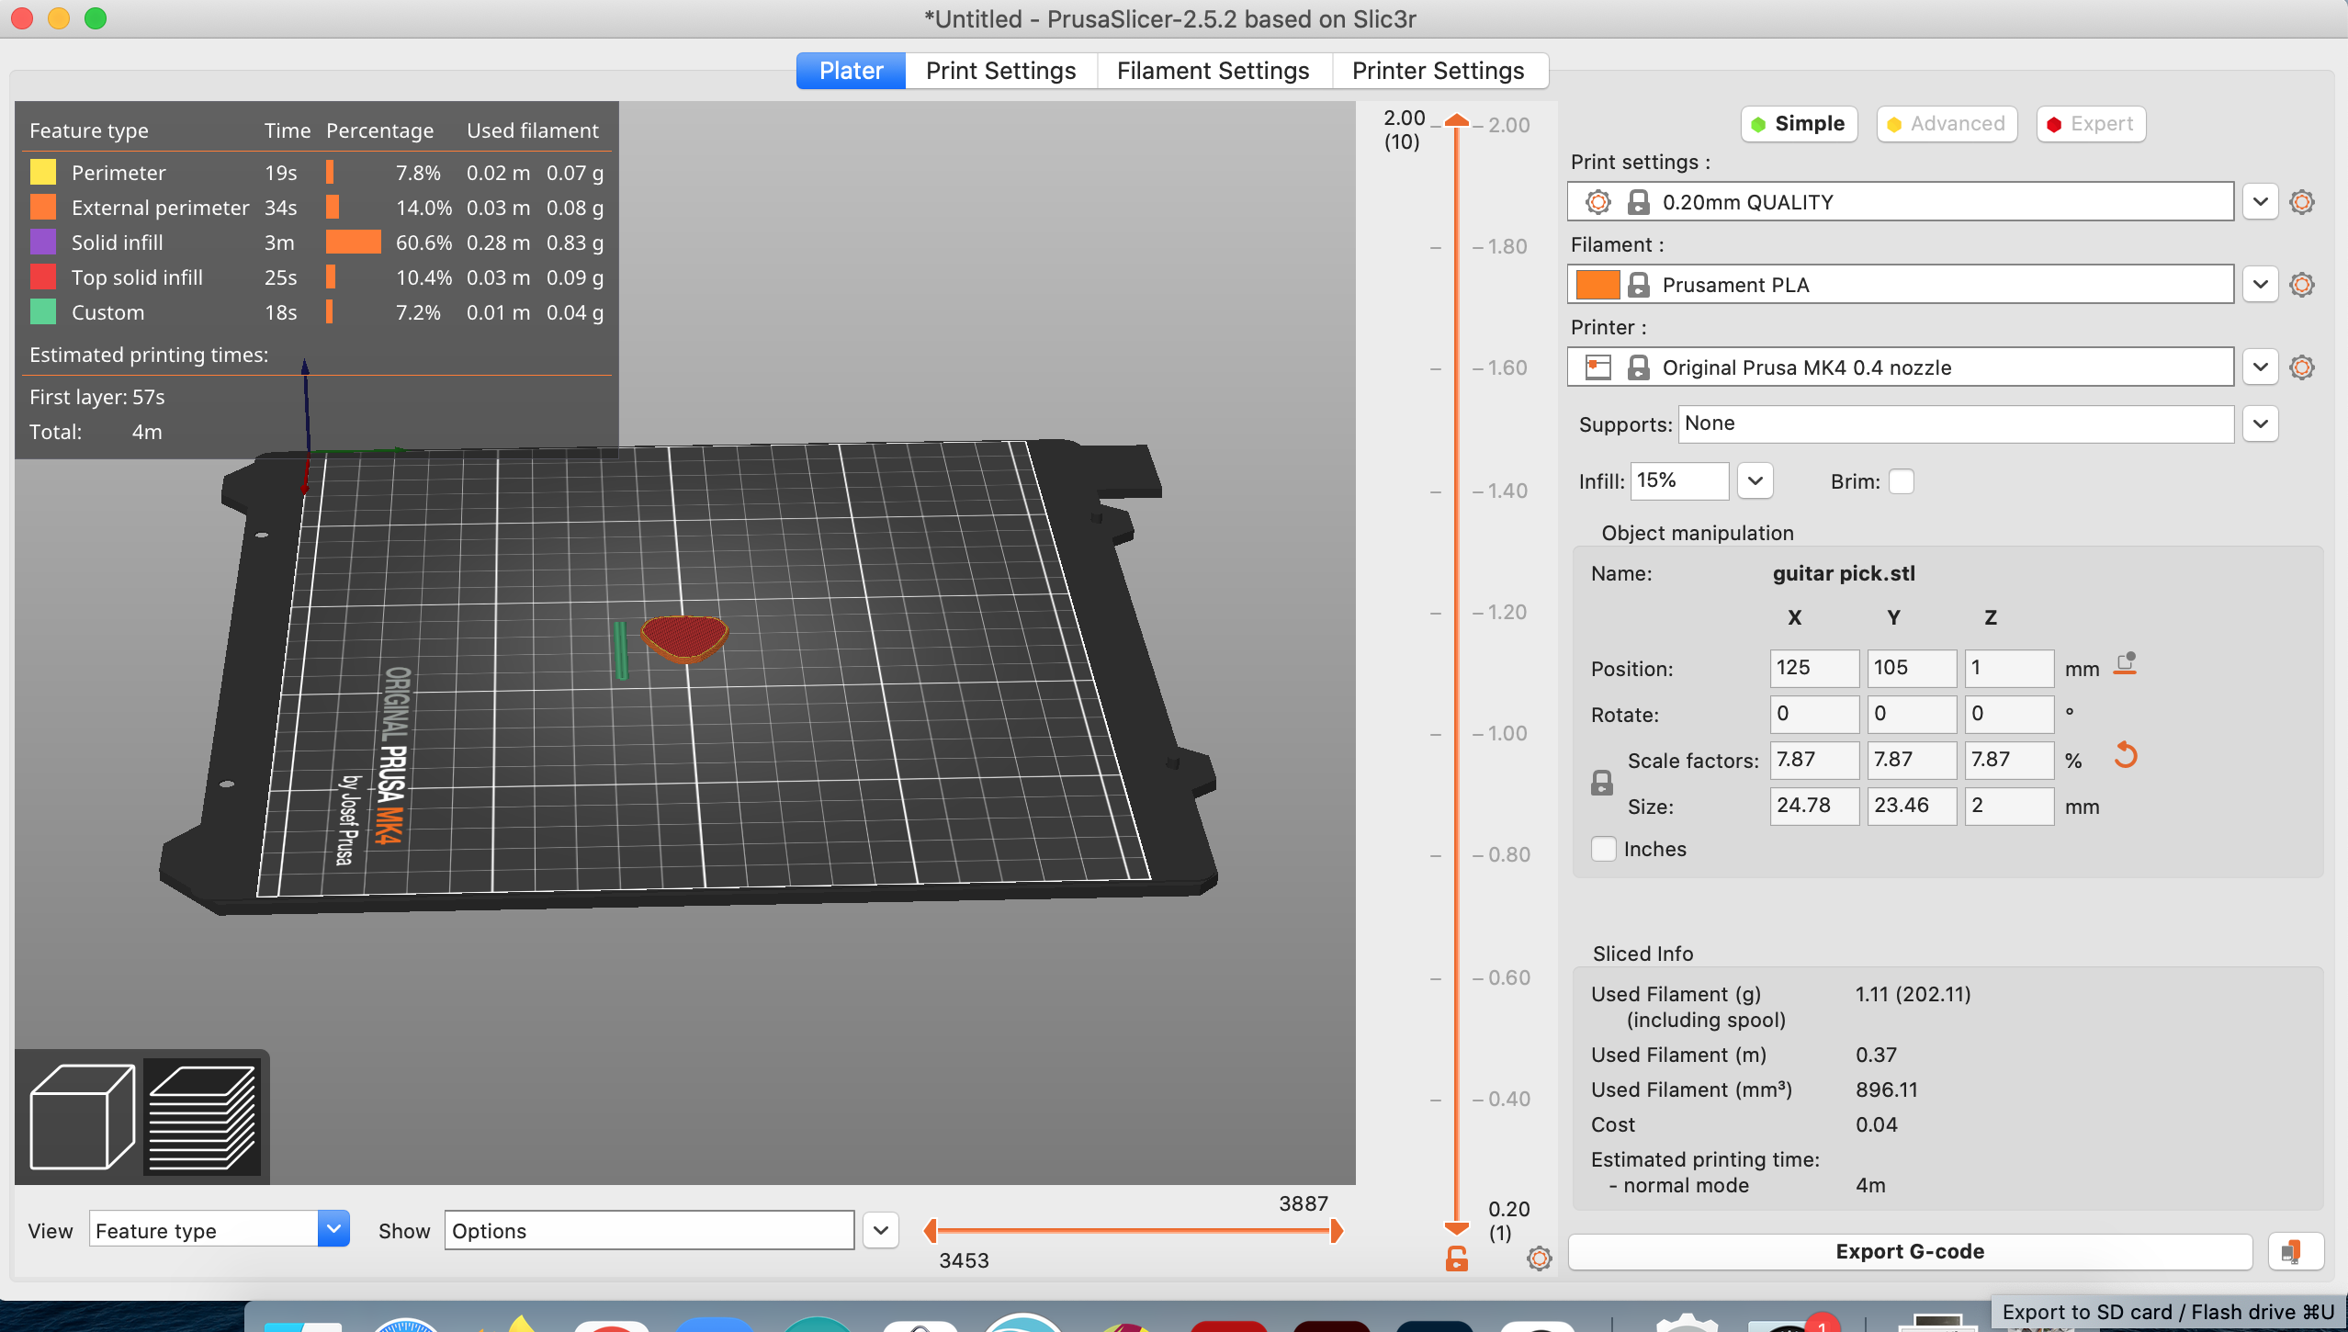
Task: Click the Export G-code button
Action: 1910,1249
